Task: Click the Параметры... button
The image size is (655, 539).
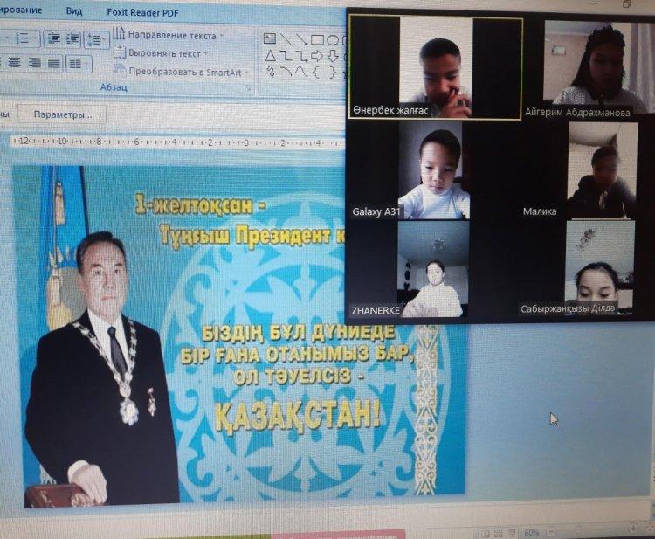Action: pos(62,114)
